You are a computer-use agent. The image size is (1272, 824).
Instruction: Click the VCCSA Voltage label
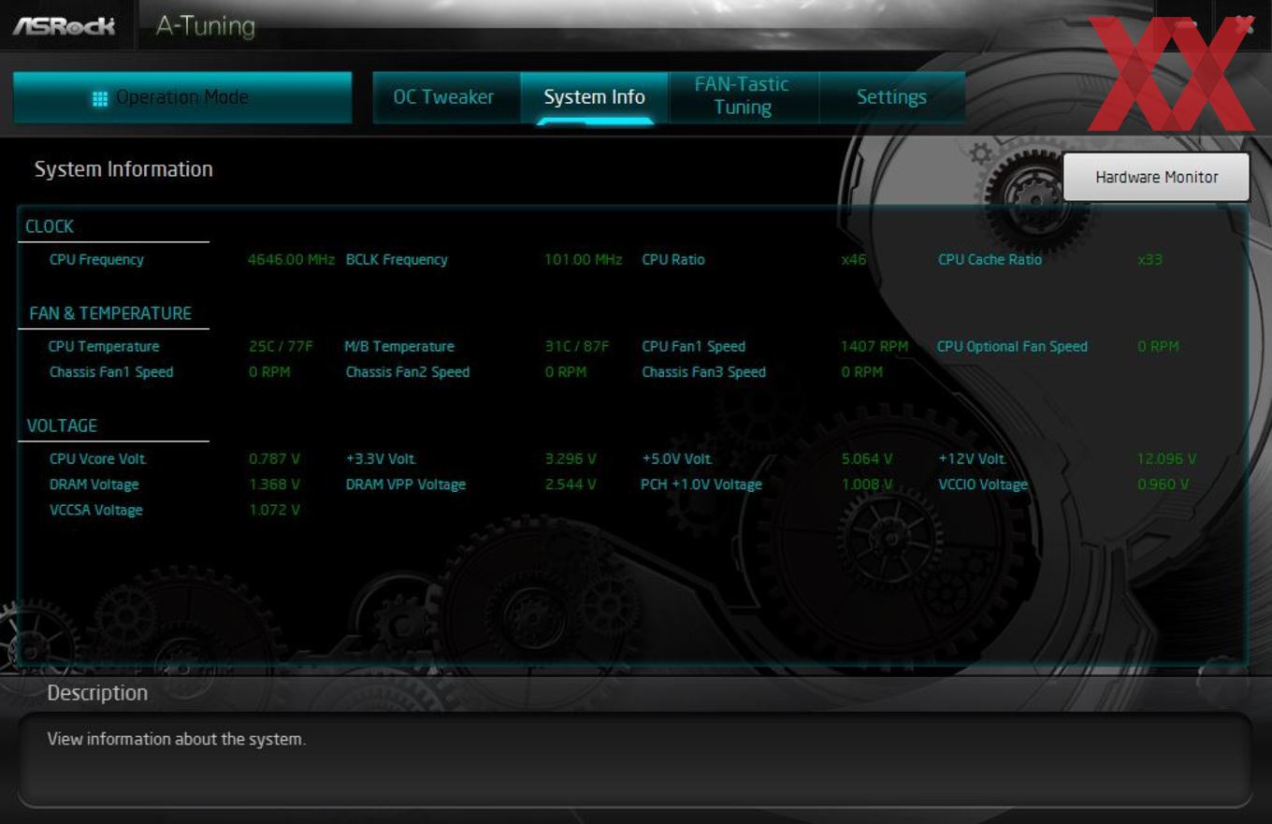click(x=95, y=510)
